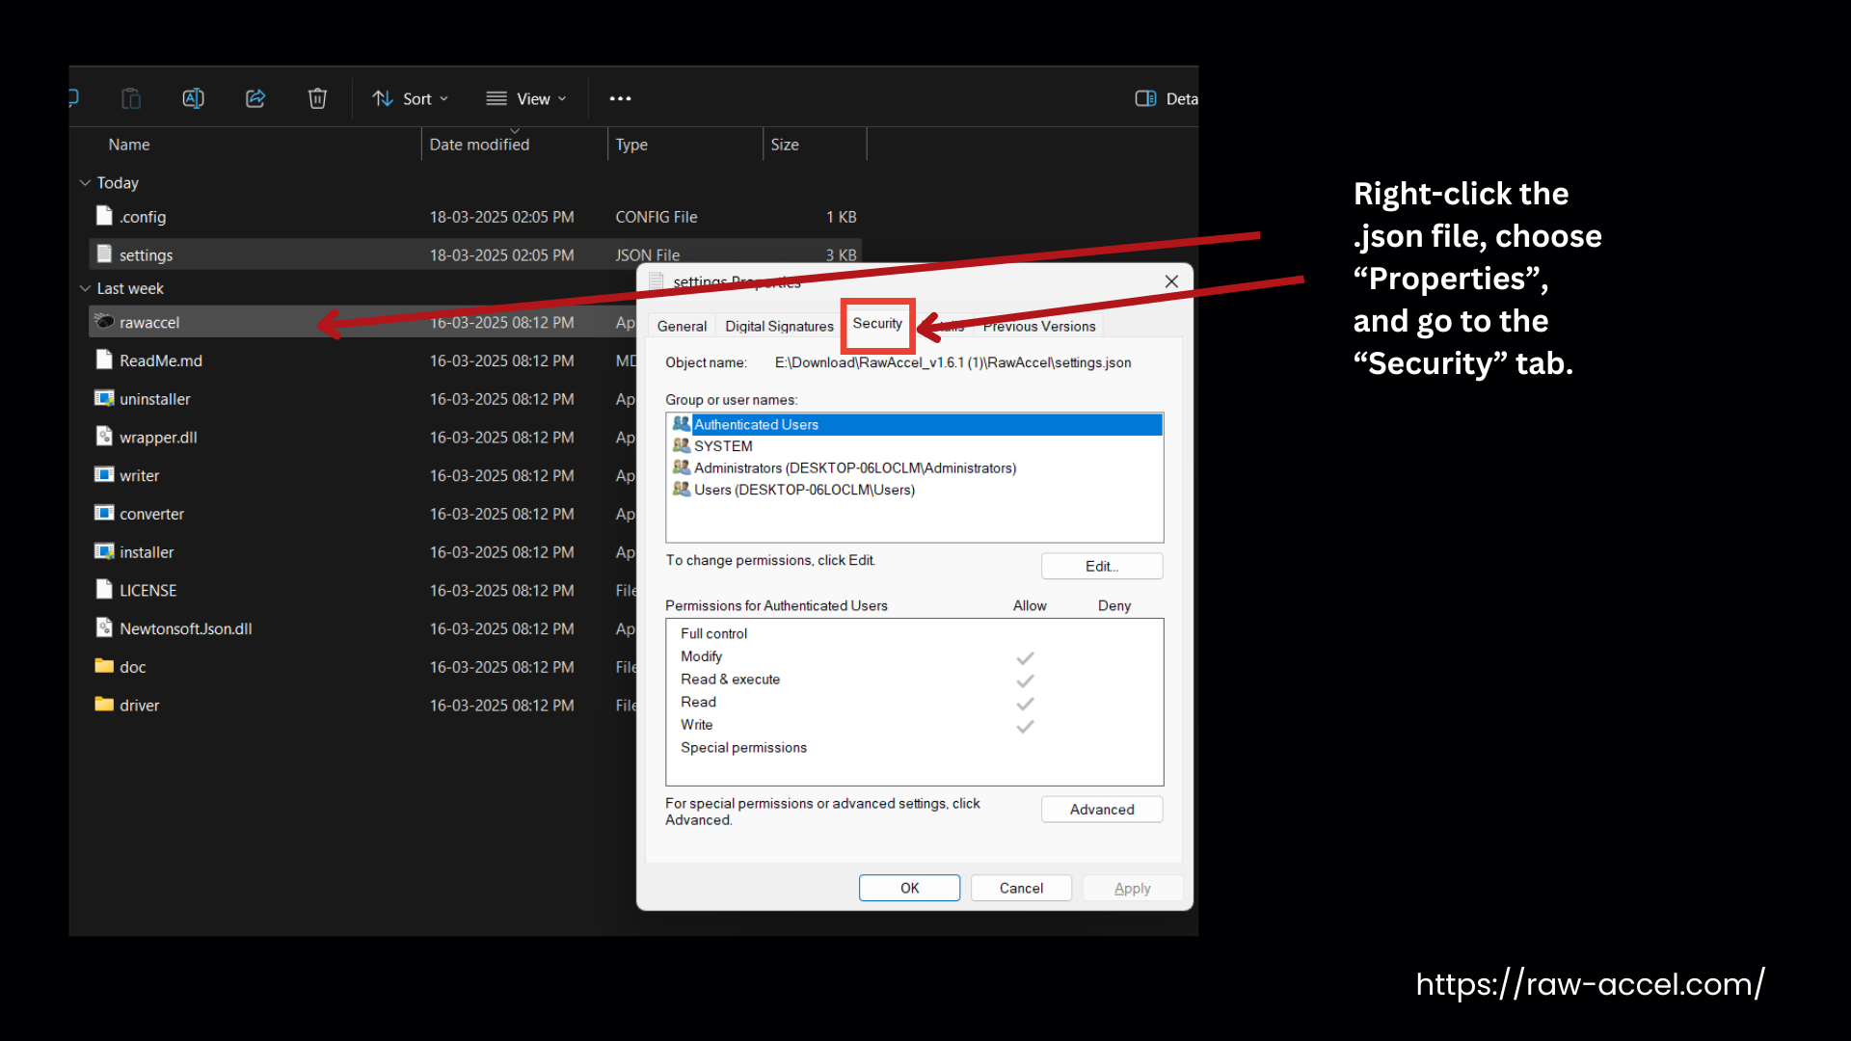
Task: Click the CONFIG File type cell
Action: coord(657,217)
